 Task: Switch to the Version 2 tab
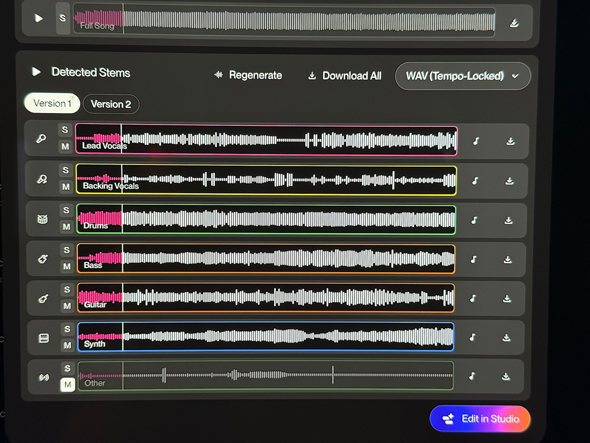point(111,104)
